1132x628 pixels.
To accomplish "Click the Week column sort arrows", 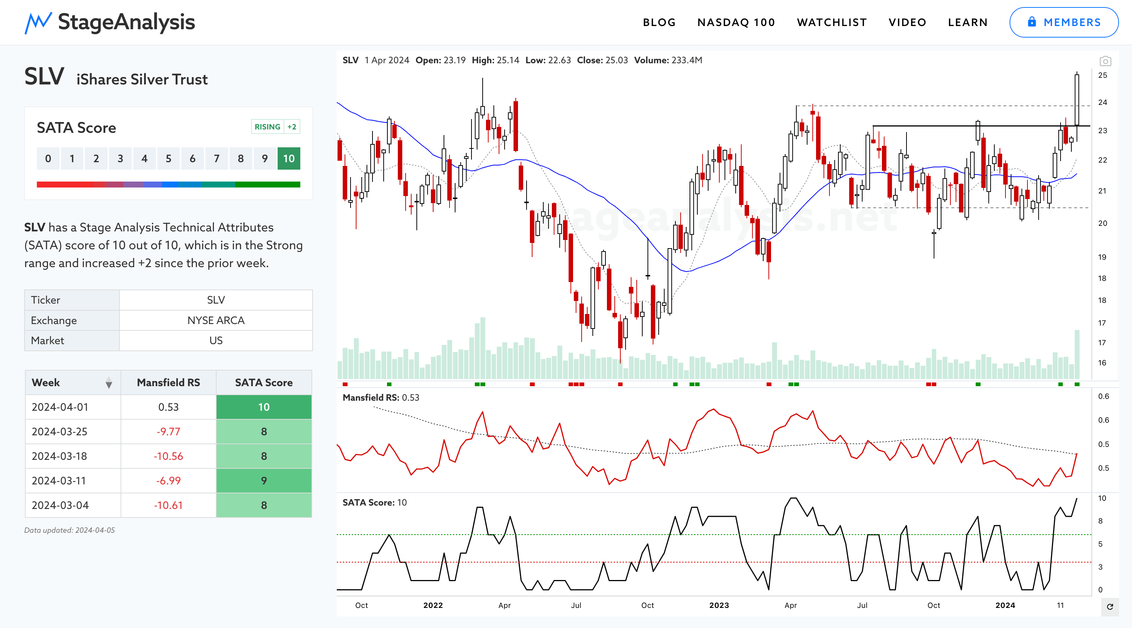I will point(109,383).
